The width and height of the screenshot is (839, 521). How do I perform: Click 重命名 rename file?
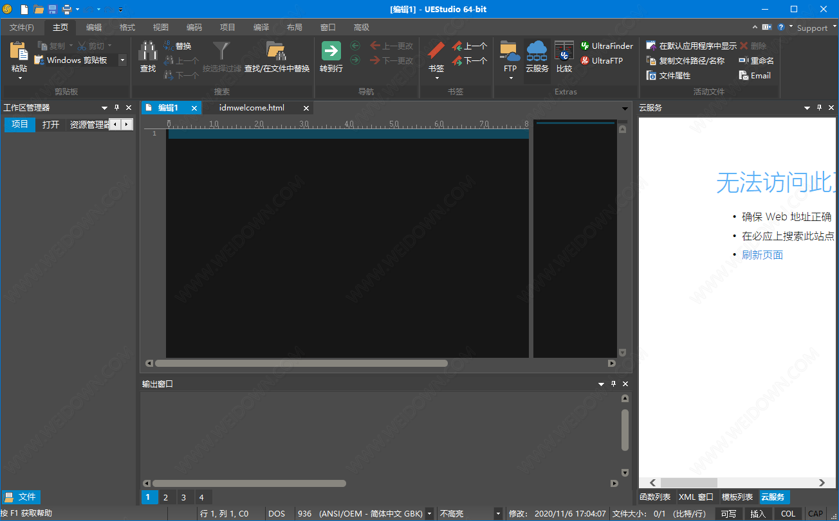(x=756, y=60)
